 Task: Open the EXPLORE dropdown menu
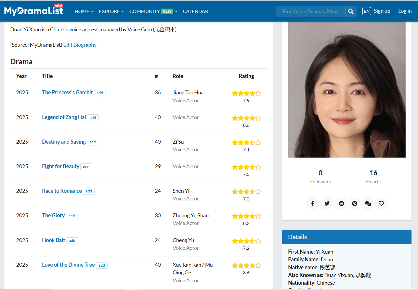tap(111, 11)
